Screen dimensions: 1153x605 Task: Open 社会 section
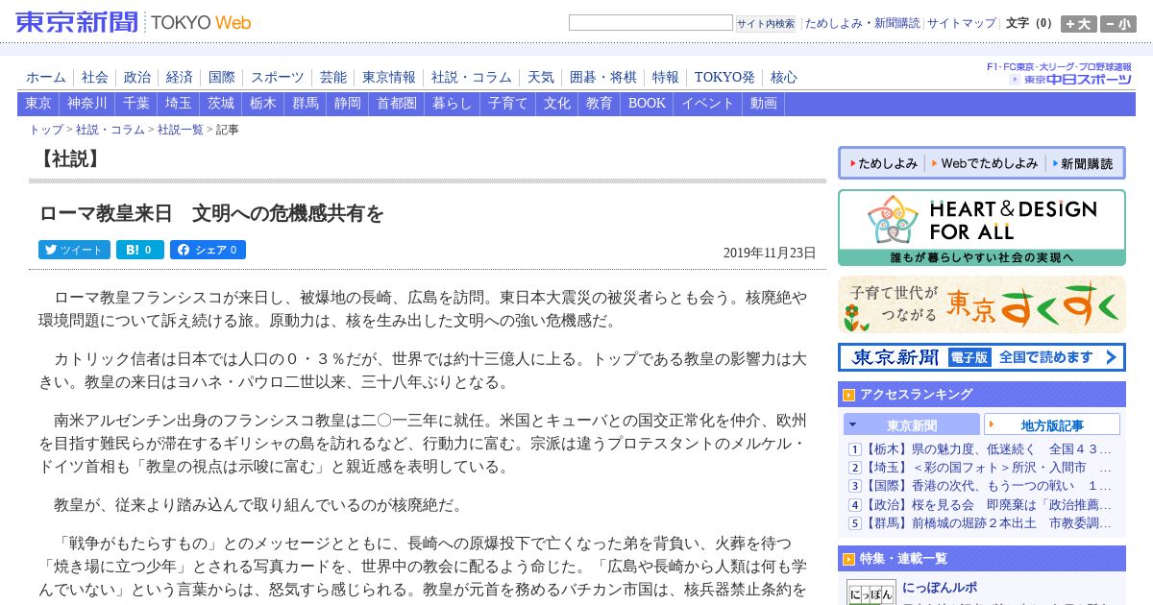95,77
